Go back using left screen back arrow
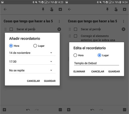The height and width of the screenshot is (114, 129). tap(5, 9)
